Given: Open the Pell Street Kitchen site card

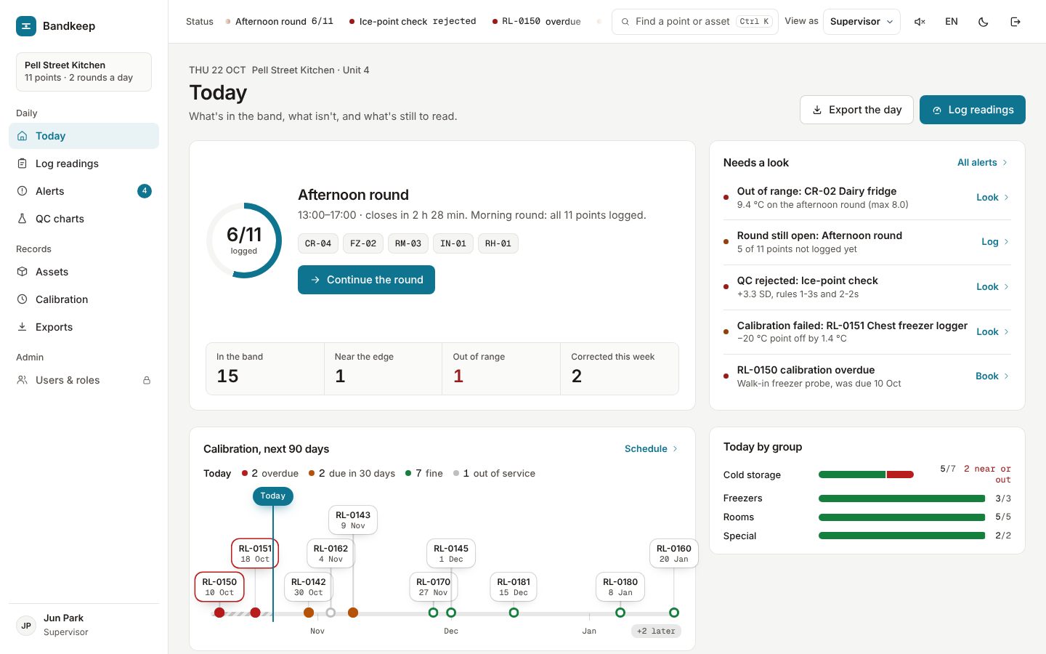Looking at the screenshot, I should (84, 72).
